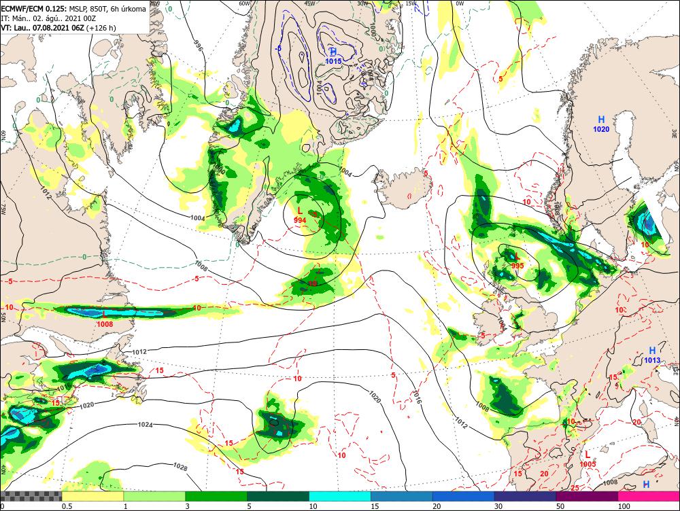
Task: Click the '(+126 h)' forecast hour text
Action: tap(101, 28)
